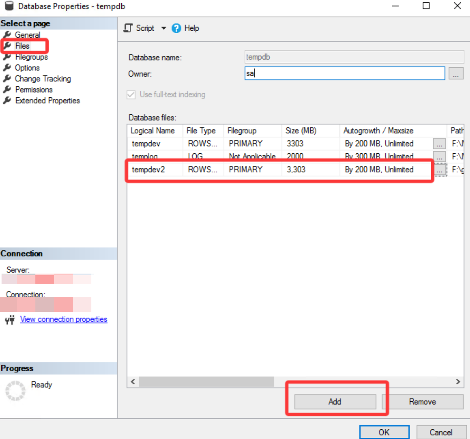Open the Change Tracking page

click(43, 79)
